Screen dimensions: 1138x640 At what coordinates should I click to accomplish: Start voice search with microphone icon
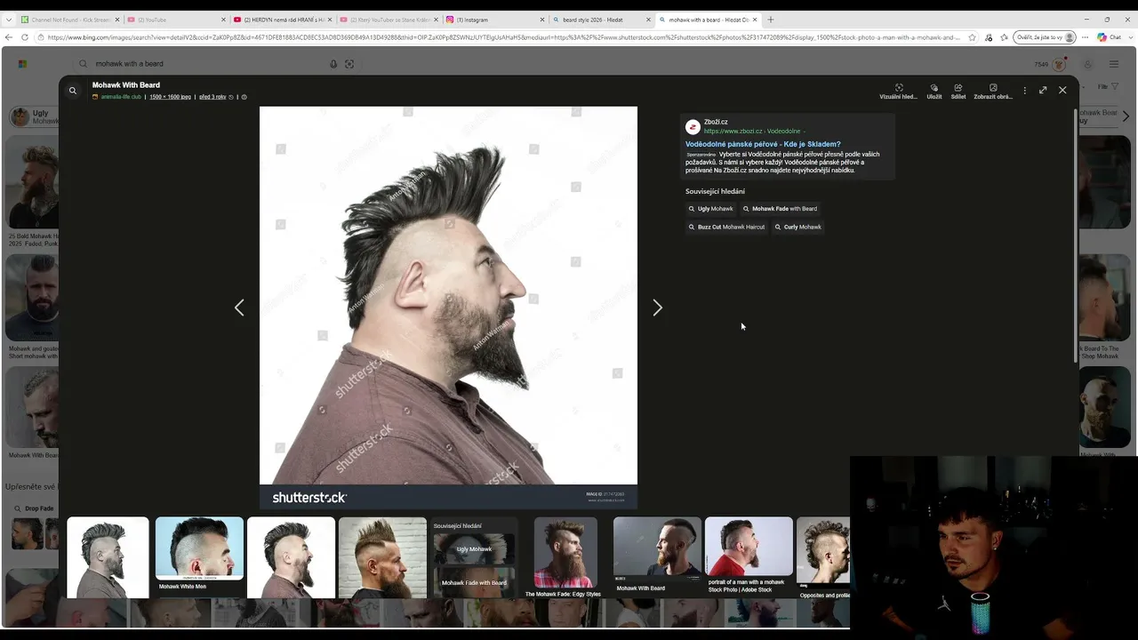333,64
